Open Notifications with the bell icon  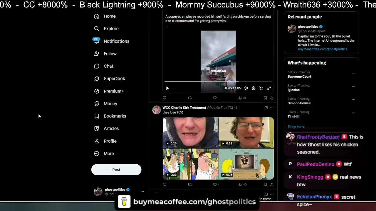pyautogui.click(x=112, y=41)
